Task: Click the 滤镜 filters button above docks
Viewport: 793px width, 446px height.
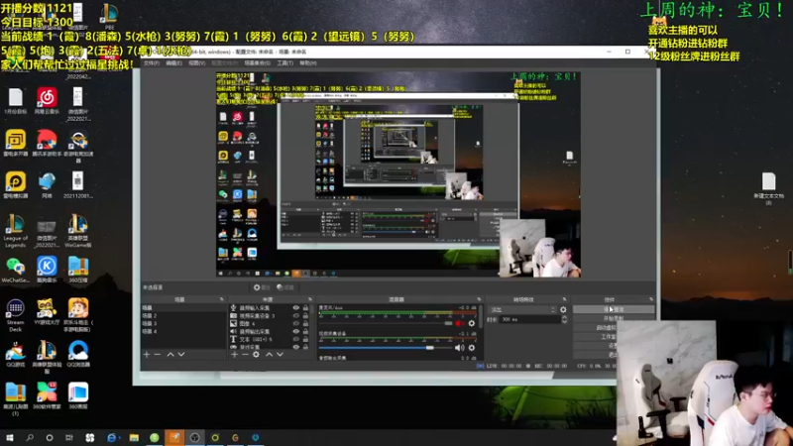Action: point(285,287)
